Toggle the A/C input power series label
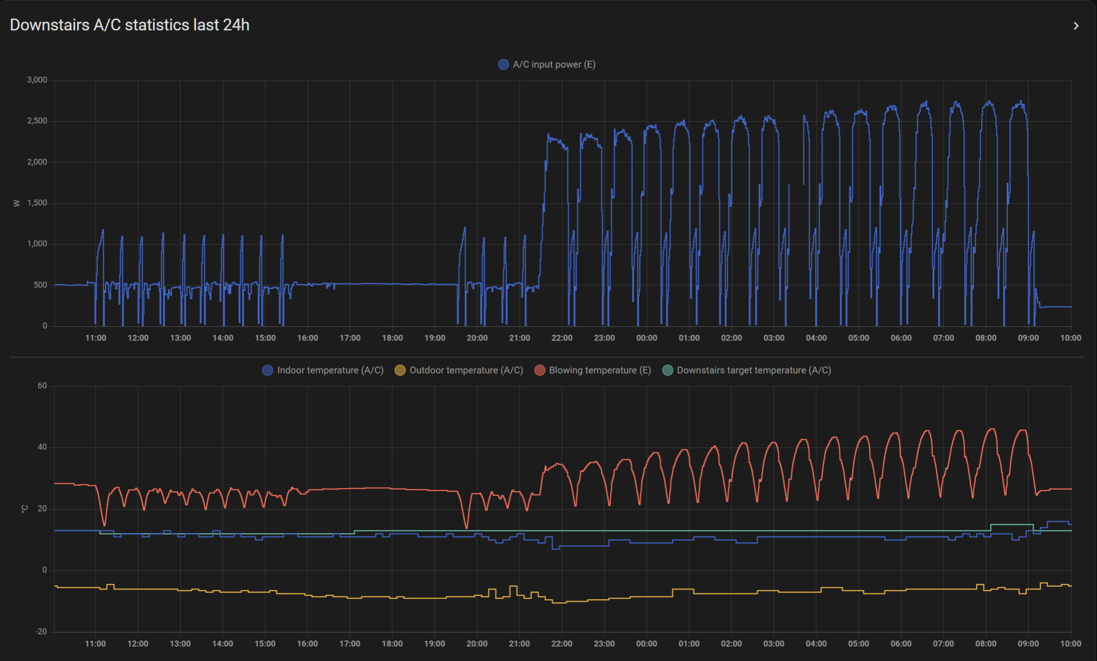 click(554, 65)
